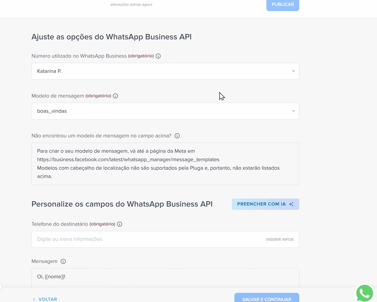This screenshot has height=302, width=377.
Task: Open info icon beside Telefone do destinatário
Action: tap(120, 224)
